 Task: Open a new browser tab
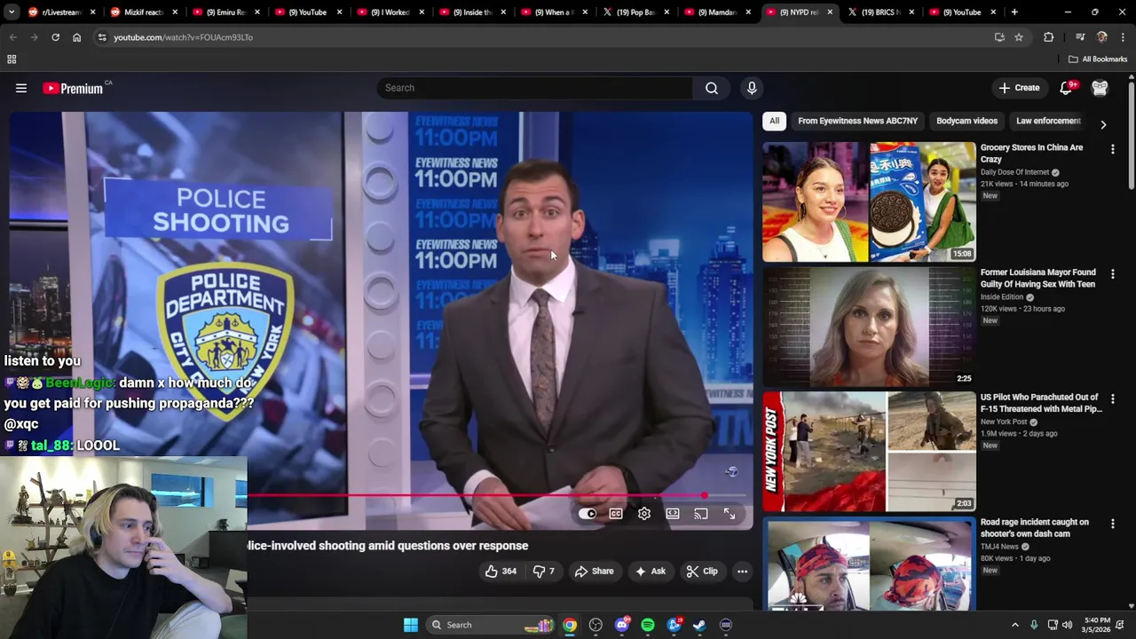pyautogui.click(x=1014, y=12)
